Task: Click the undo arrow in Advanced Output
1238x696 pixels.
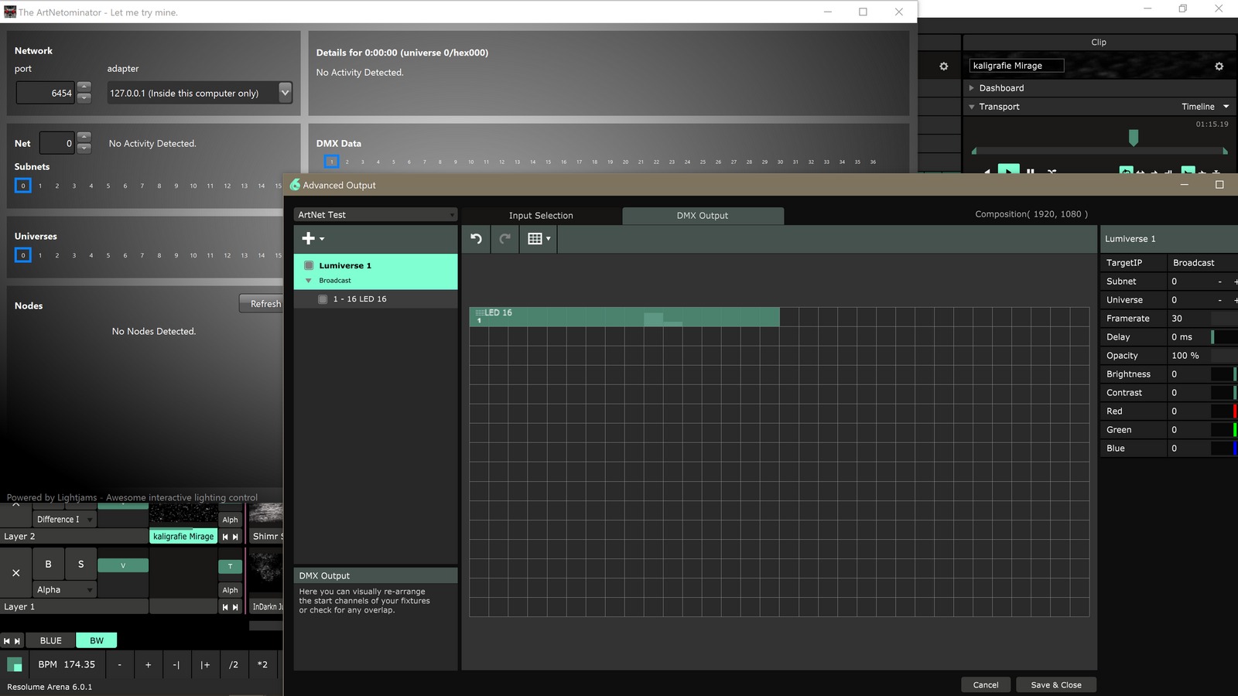Action: pyautogui.click(x=476, y=239)
